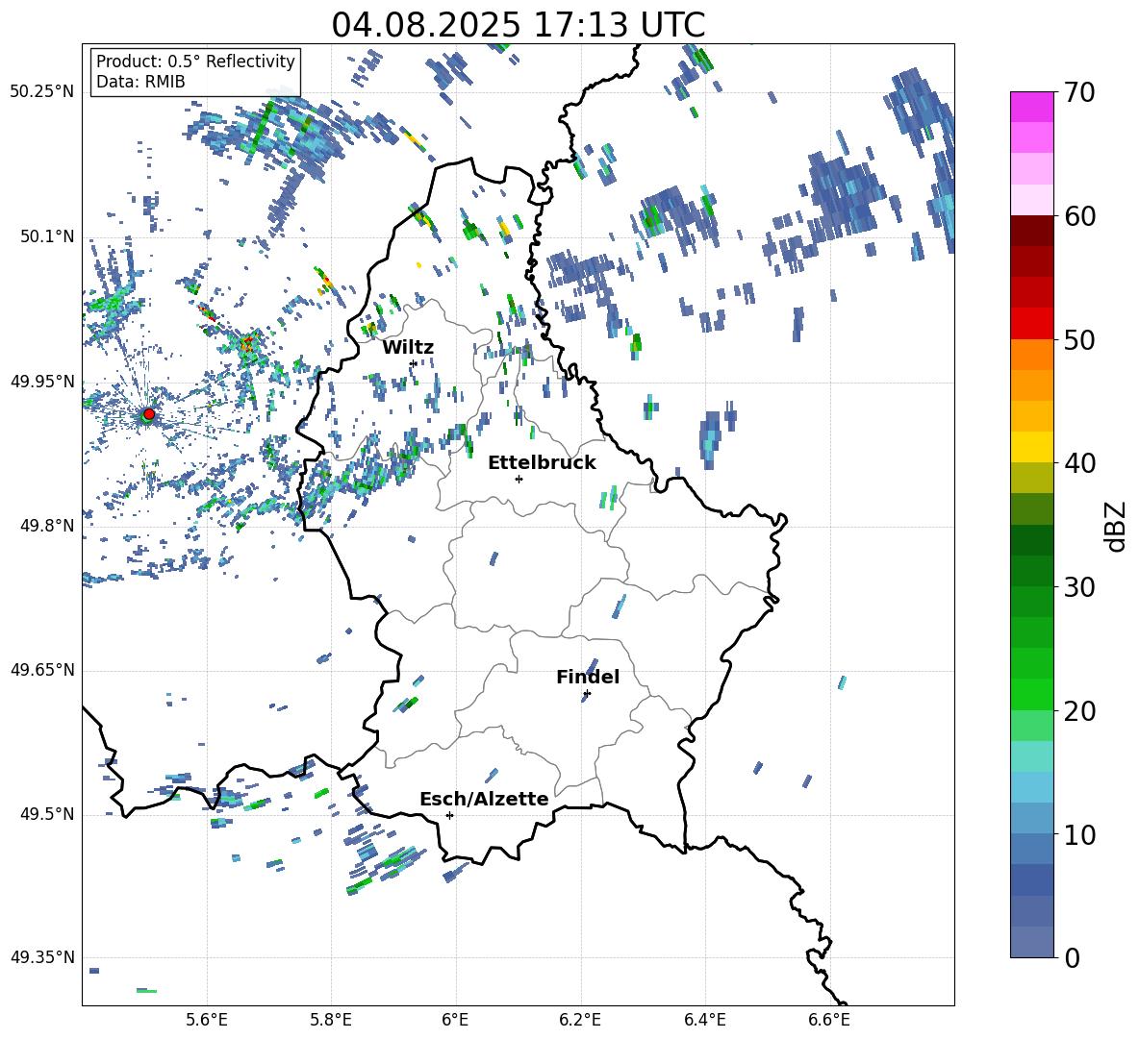Screen dimensions: 1139x1039
Task: Click the red radar site marker
Action: [149, 413]
